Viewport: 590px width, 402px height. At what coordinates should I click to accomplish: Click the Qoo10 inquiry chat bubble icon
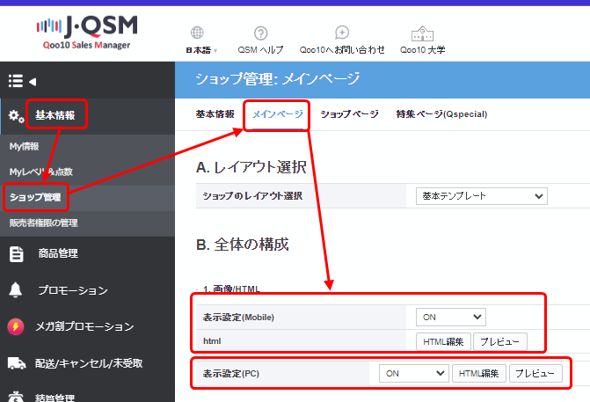[x=342, y=33]
